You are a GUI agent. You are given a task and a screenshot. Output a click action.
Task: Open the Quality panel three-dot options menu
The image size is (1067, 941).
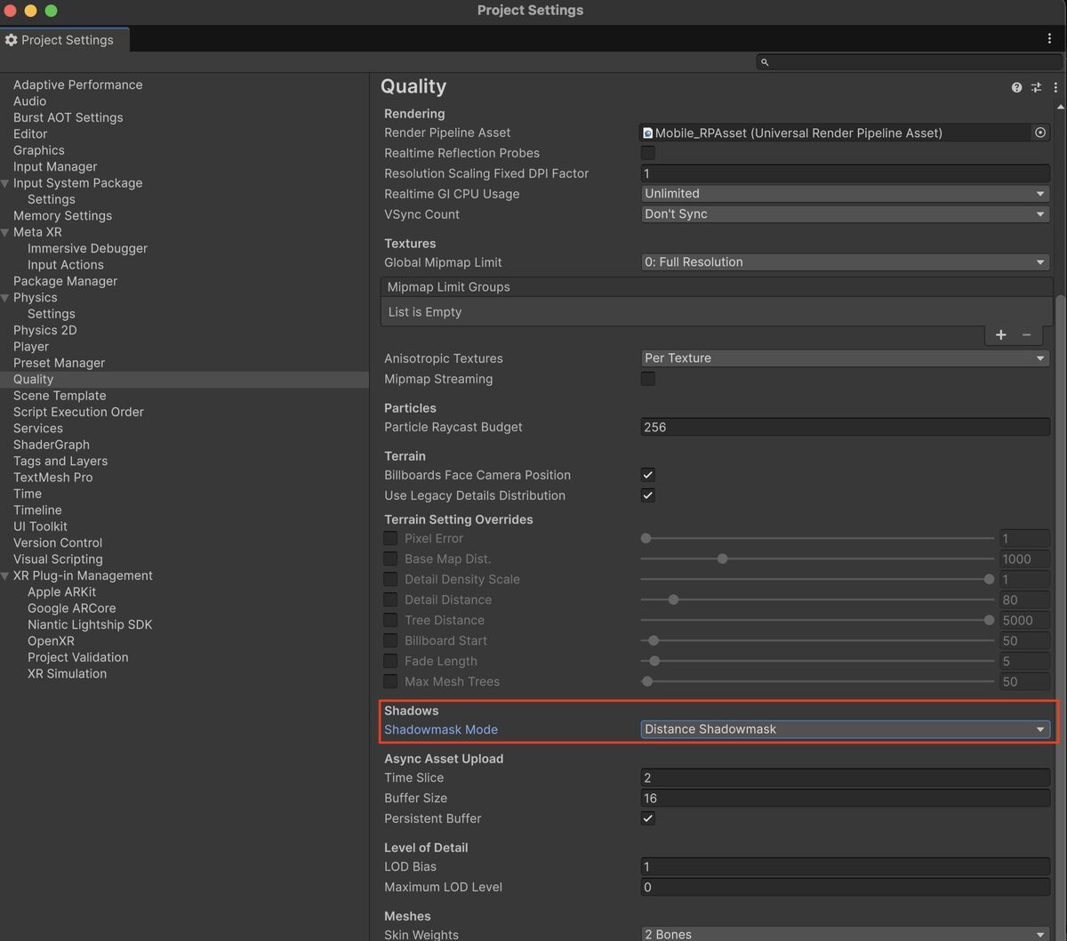point(1055,87)
